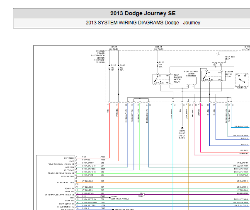Click the "VIO/RED" label at right edge
This screenshot has height=210, width=250.
tap(244, 150)
